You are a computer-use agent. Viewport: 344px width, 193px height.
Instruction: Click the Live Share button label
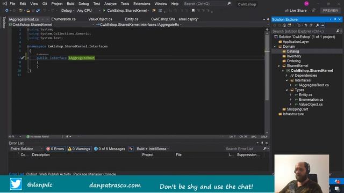tap(298, 11)
